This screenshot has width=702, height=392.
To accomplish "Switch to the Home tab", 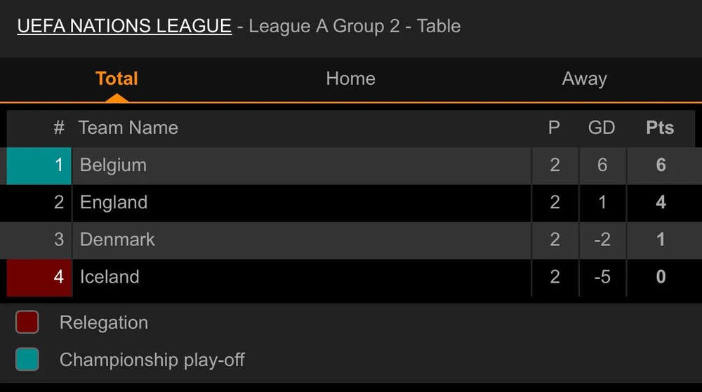I will point(350,79).
